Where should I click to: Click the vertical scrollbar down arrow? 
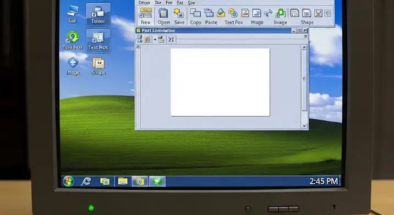(x=304, y=126)
